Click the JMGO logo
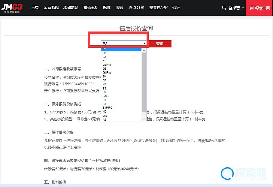Screen dimensions: 273x187 click(12, 8)
